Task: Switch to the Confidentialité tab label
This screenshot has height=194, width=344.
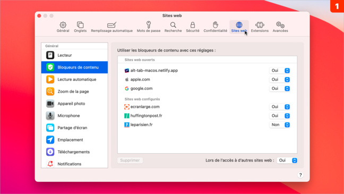Action: (x=216, y=31)
